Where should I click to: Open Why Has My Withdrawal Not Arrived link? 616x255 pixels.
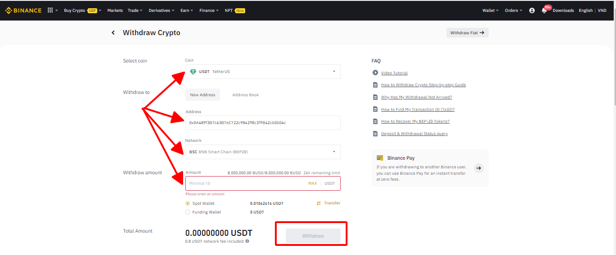click(x=416, y=97)
